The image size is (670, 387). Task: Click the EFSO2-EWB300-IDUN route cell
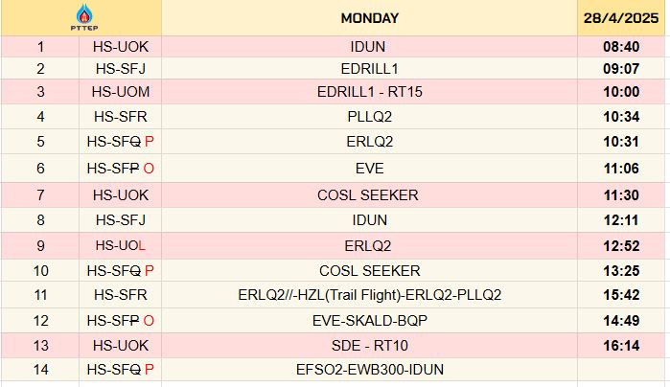[369, 370]
